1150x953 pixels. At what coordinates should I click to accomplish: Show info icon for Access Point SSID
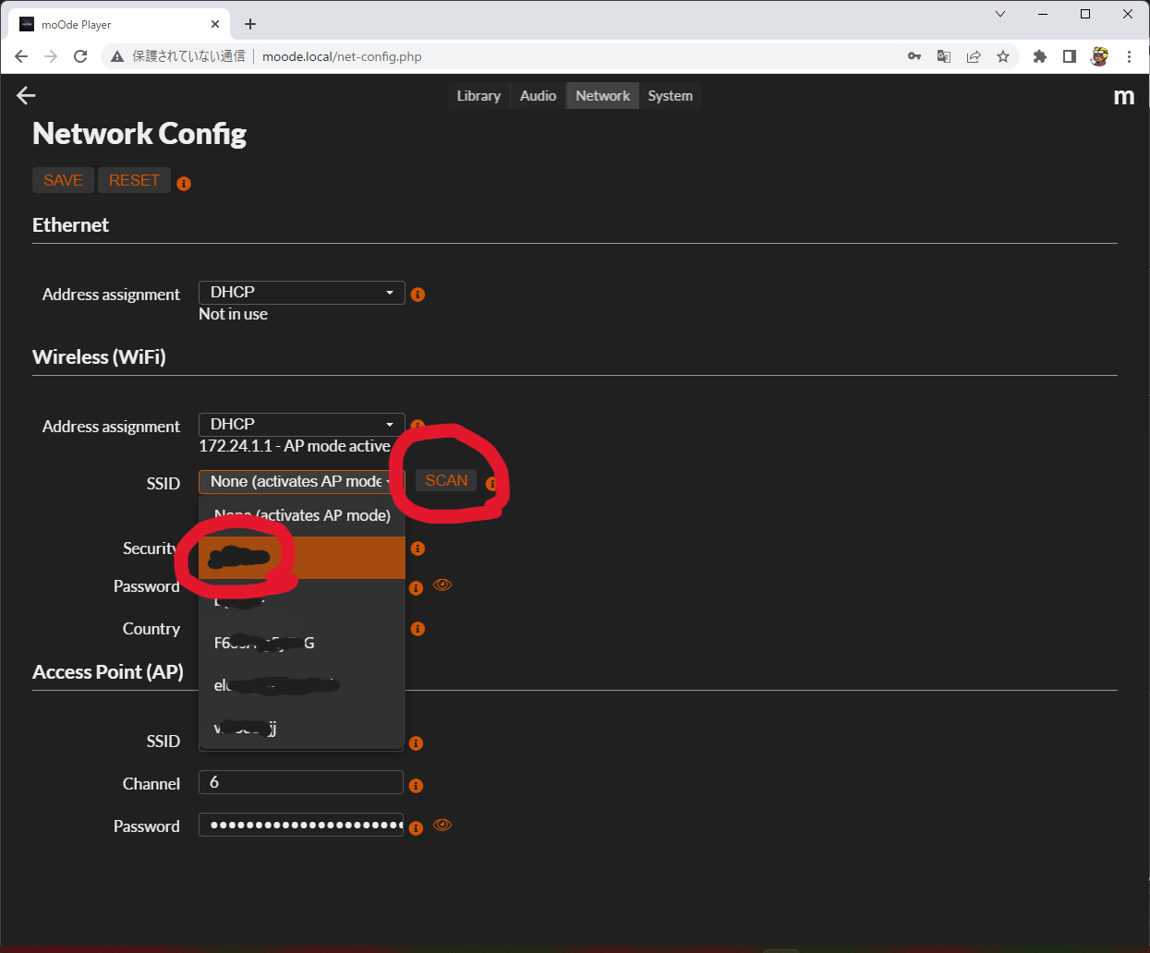(x=416, y=743)
